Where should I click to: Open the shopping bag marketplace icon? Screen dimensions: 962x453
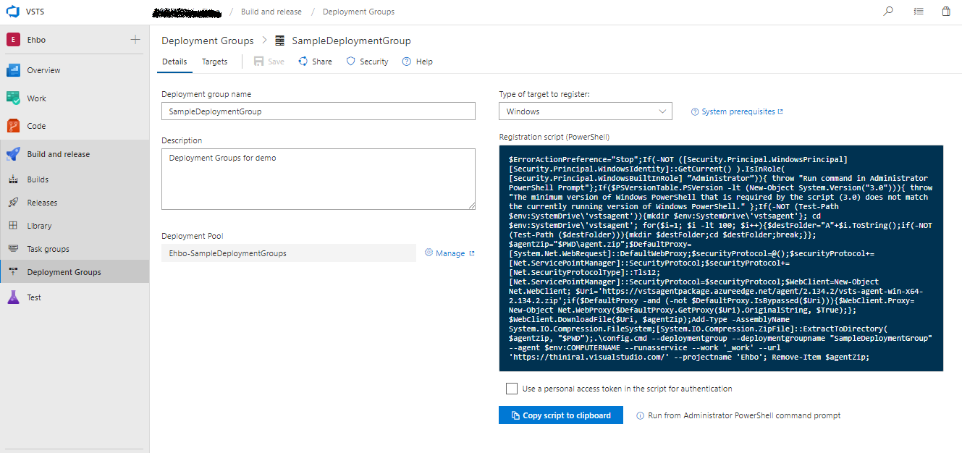[x=946, y=12]
